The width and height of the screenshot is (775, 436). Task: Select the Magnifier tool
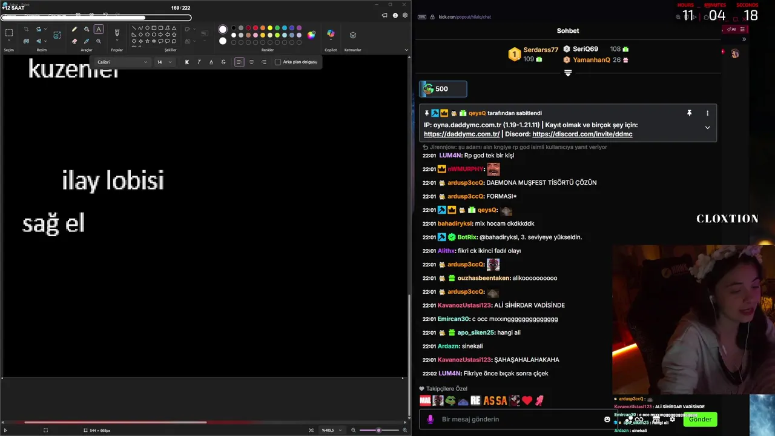point(99,41)
